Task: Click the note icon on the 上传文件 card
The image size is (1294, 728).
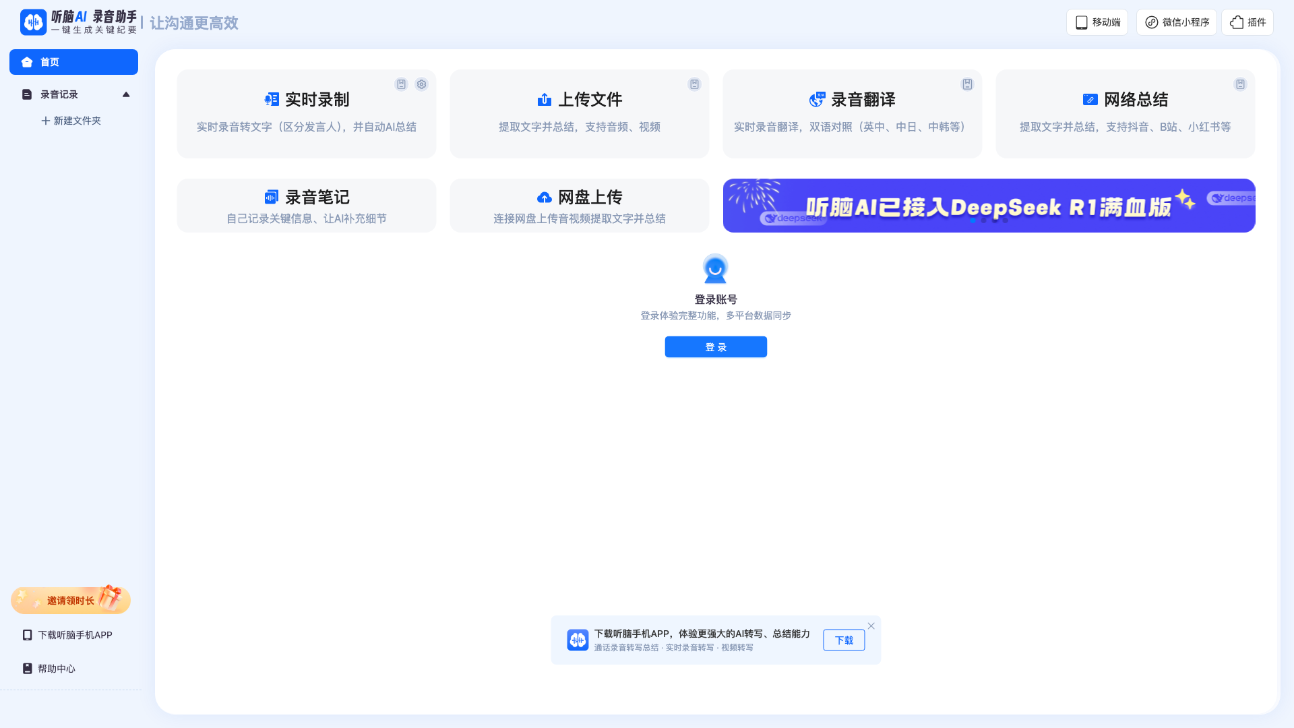Action: click(x=694, y=84)
